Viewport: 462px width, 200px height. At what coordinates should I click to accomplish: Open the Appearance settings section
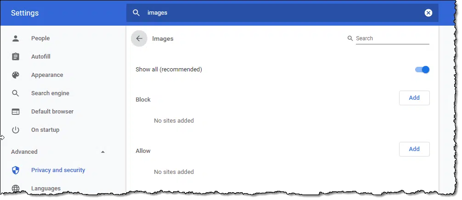47,75
